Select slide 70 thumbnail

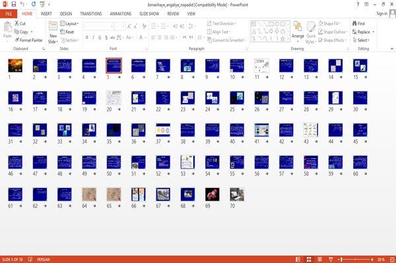point(237,194)
